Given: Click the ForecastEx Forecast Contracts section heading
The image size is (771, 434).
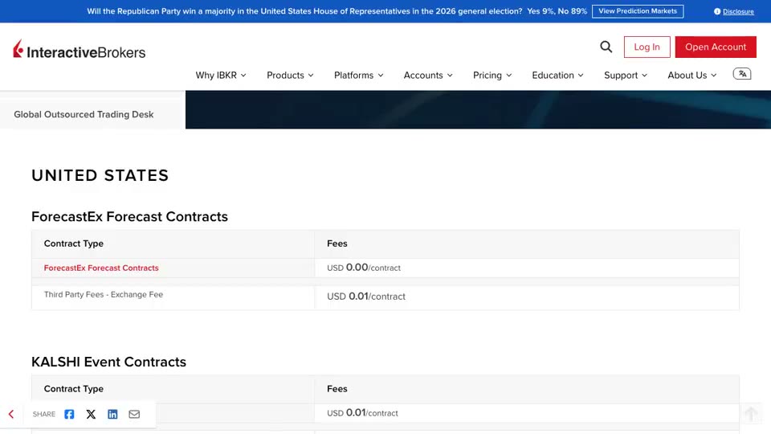Looking at the screenshot, I should coord(129,216).
